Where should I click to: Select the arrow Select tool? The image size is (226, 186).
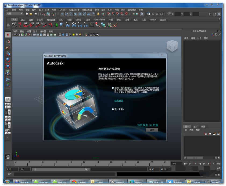(x=8, y=35)
